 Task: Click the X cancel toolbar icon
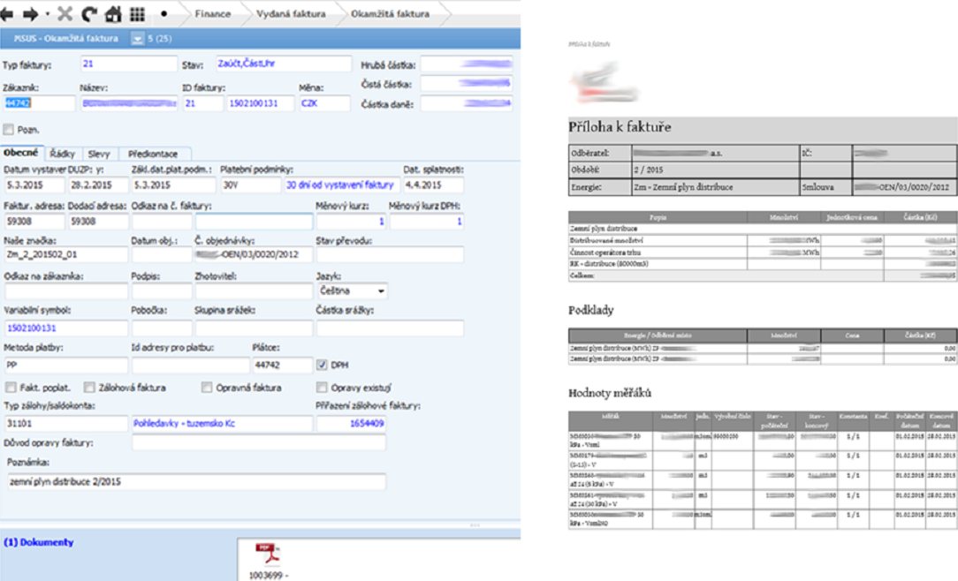(x=65, y=13)
